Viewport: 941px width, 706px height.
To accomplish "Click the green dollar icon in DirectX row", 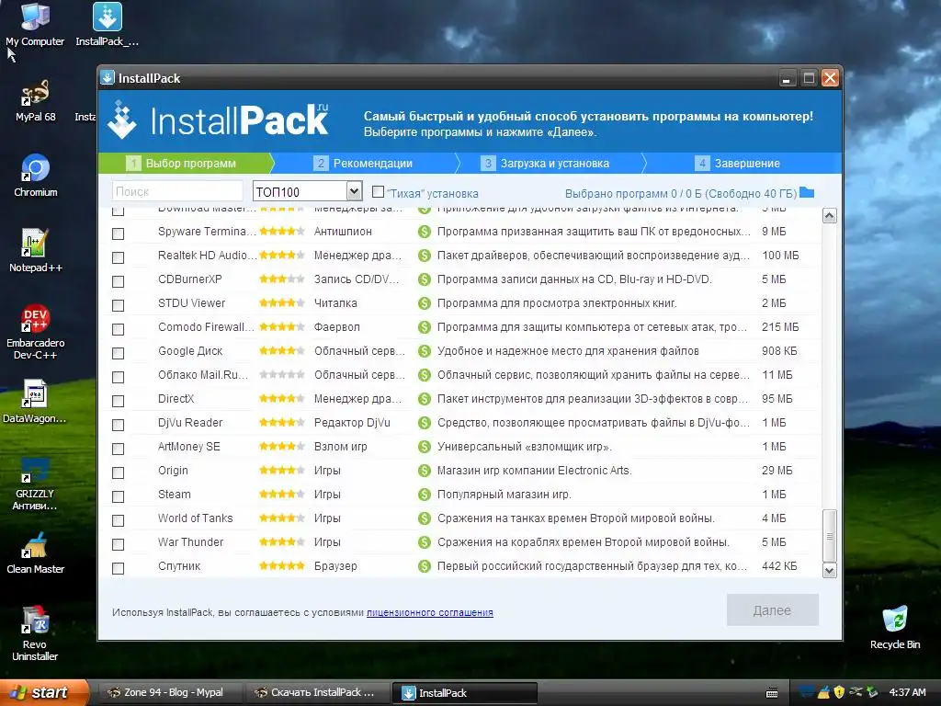I will pyautogui.click(x=425, y=399).
